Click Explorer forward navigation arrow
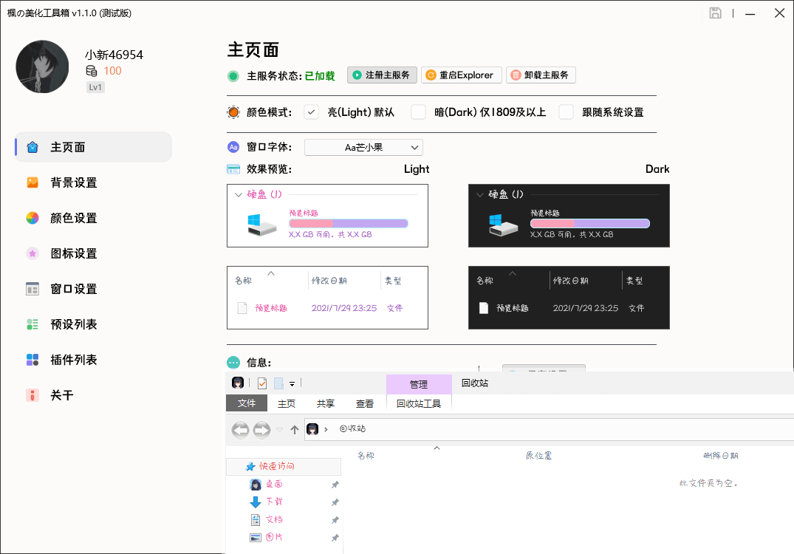 (x=261, y=430)
